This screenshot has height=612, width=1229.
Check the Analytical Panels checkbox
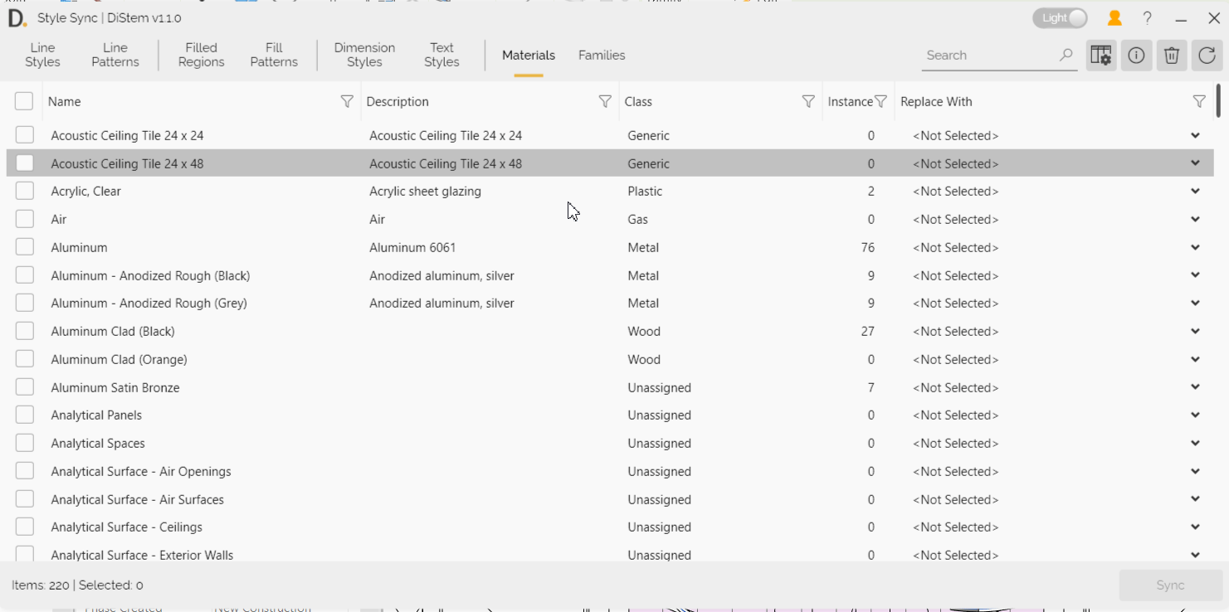coord(25,415)
